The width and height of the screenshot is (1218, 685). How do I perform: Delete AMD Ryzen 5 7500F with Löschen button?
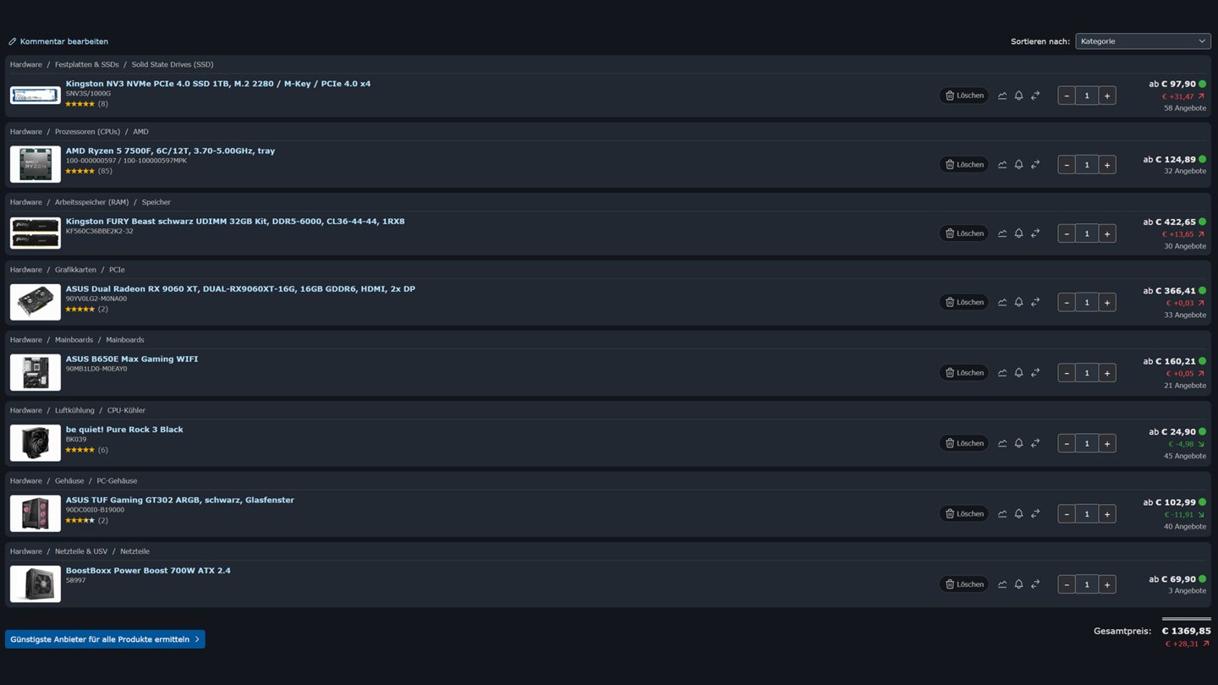[964, 164]
